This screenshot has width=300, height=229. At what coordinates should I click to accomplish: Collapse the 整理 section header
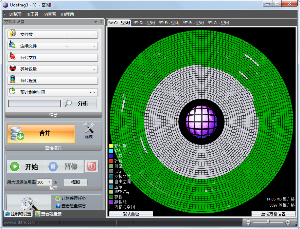pyautogui.click(x=53, y=188)
